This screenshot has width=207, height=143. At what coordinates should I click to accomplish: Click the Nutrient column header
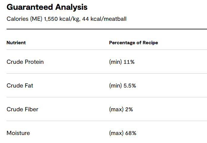click(16, 42)
